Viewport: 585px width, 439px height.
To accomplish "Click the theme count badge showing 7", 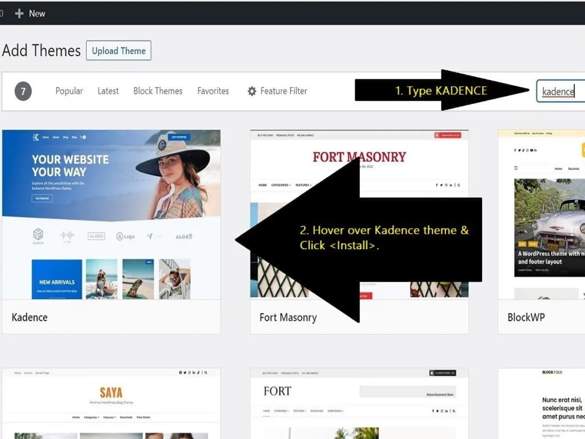I will pos(23,91).
